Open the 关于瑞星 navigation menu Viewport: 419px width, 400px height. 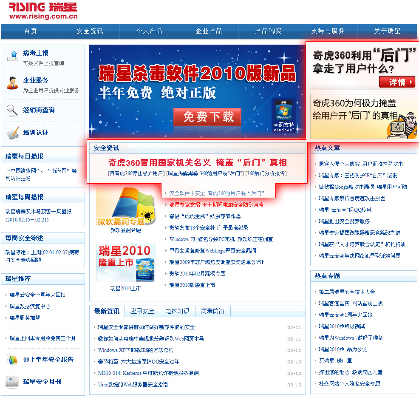(387, 31)
